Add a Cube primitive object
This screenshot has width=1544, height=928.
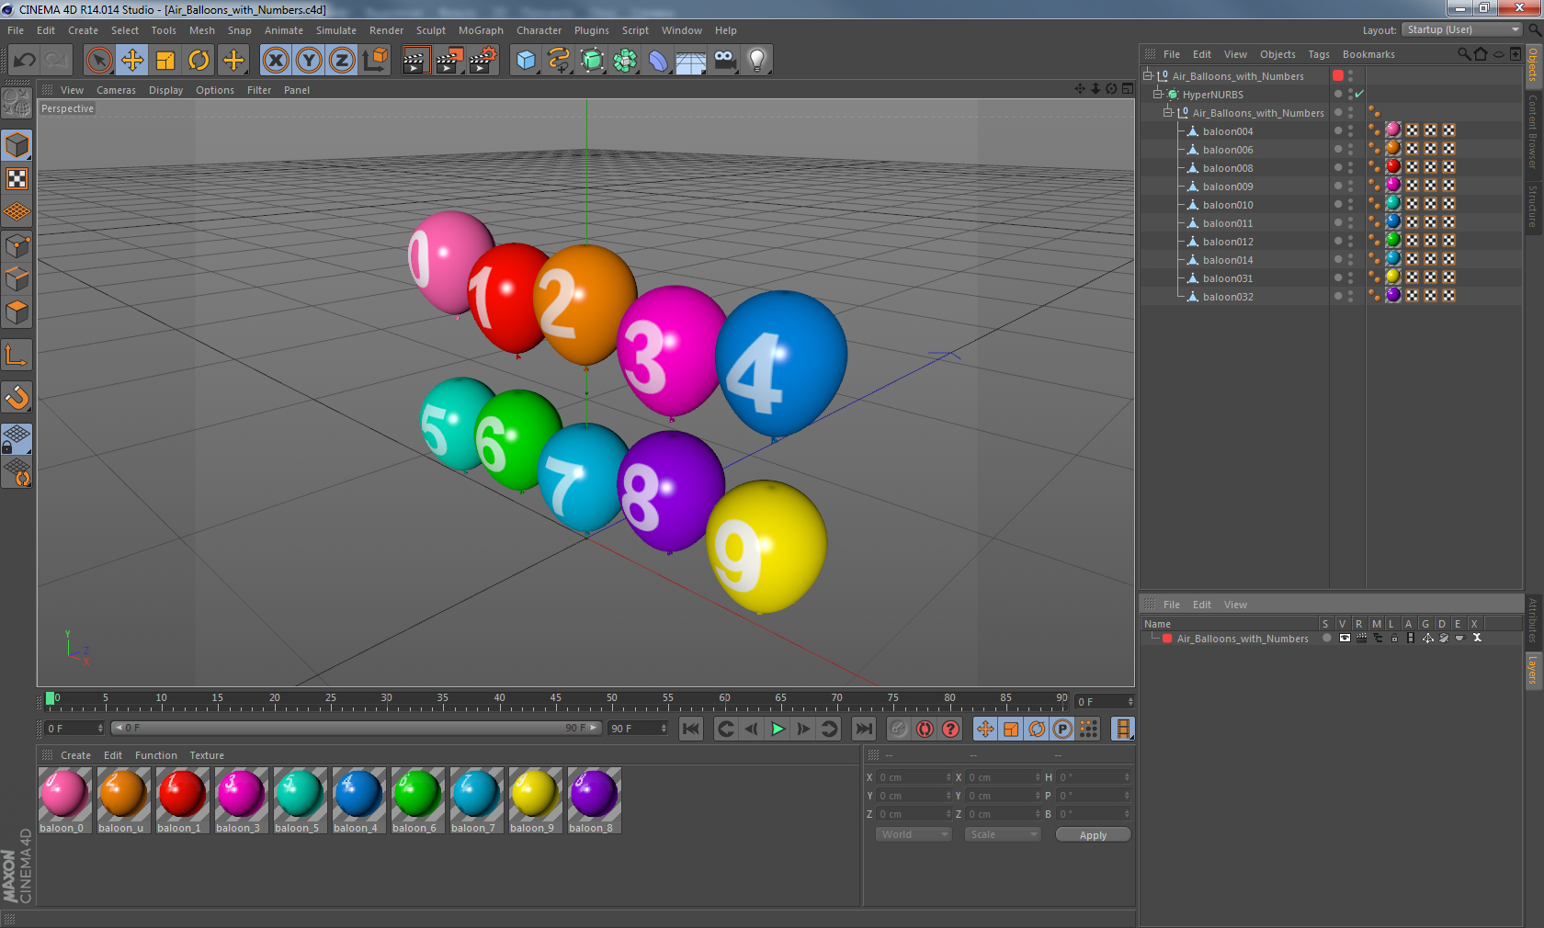pyautogui.click(x=526, y=61)
